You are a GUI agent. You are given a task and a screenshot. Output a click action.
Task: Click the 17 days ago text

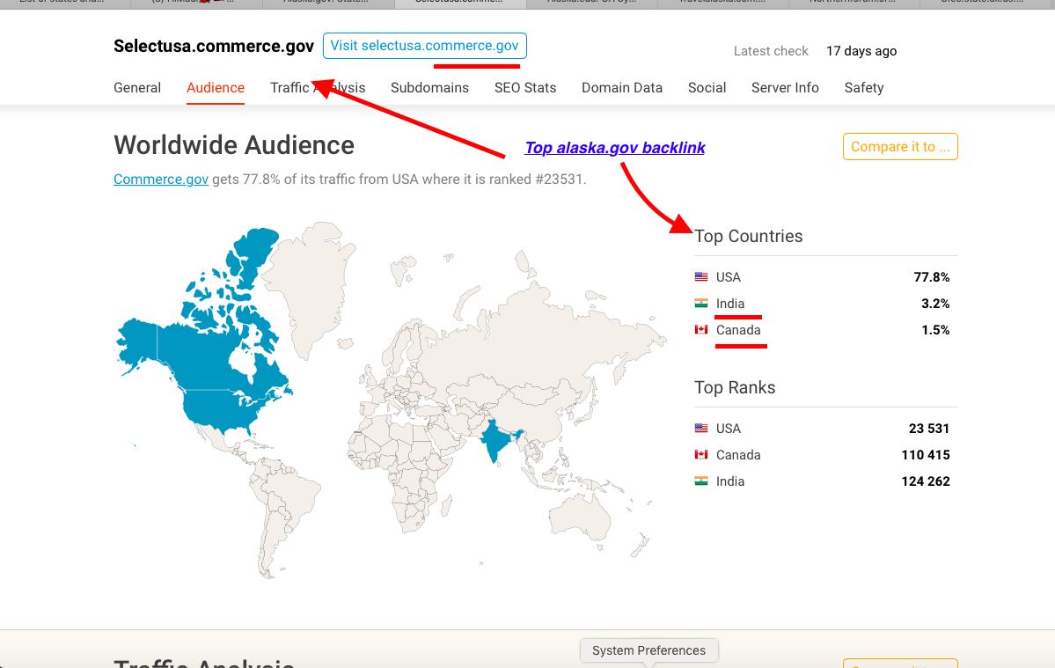tap(861, 51)
